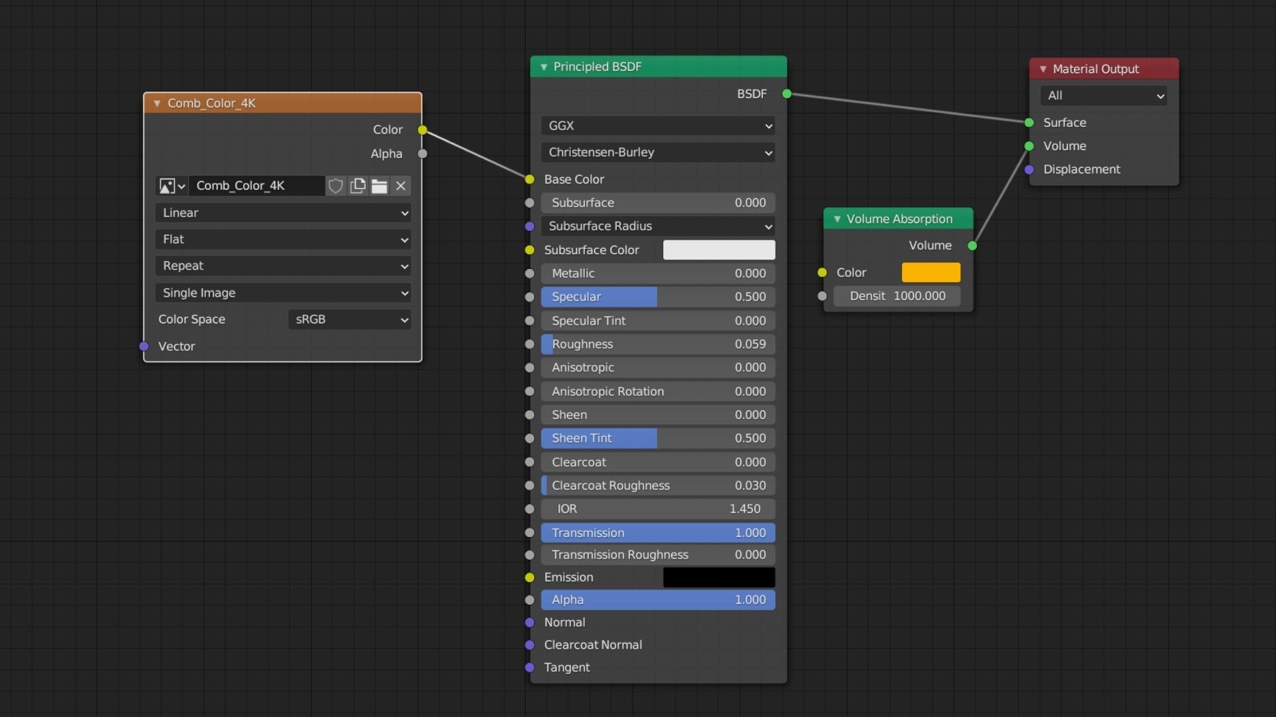Viewport: 1276px width, 717px height.
Task: Click the Density 1000.000 value field
Action: click(897, 296)
